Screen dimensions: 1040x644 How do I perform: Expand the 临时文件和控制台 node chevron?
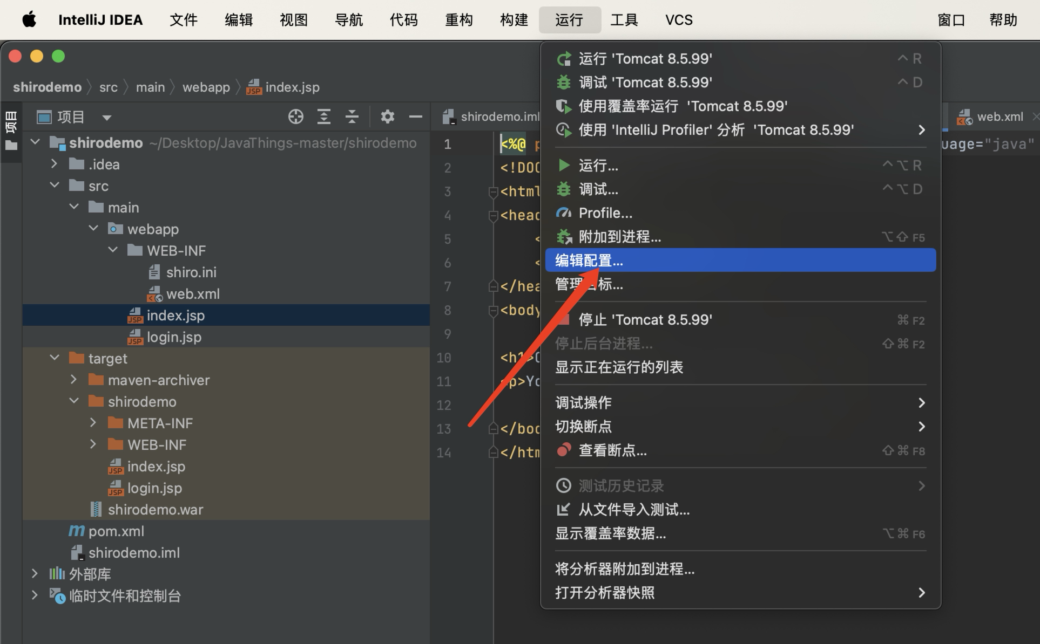(x=35, y=595)
